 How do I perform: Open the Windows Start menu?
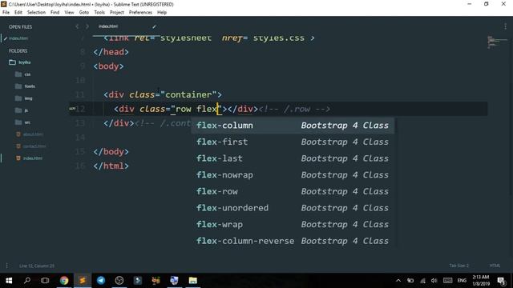pos(9,281)
